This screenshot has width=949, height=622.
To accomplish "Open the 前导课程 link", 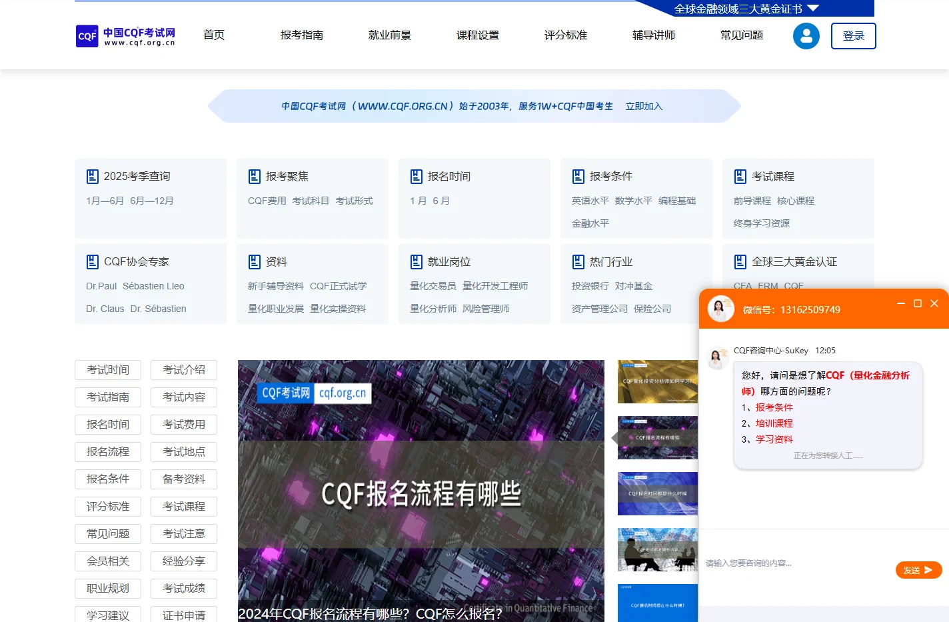I will point(752,201).
